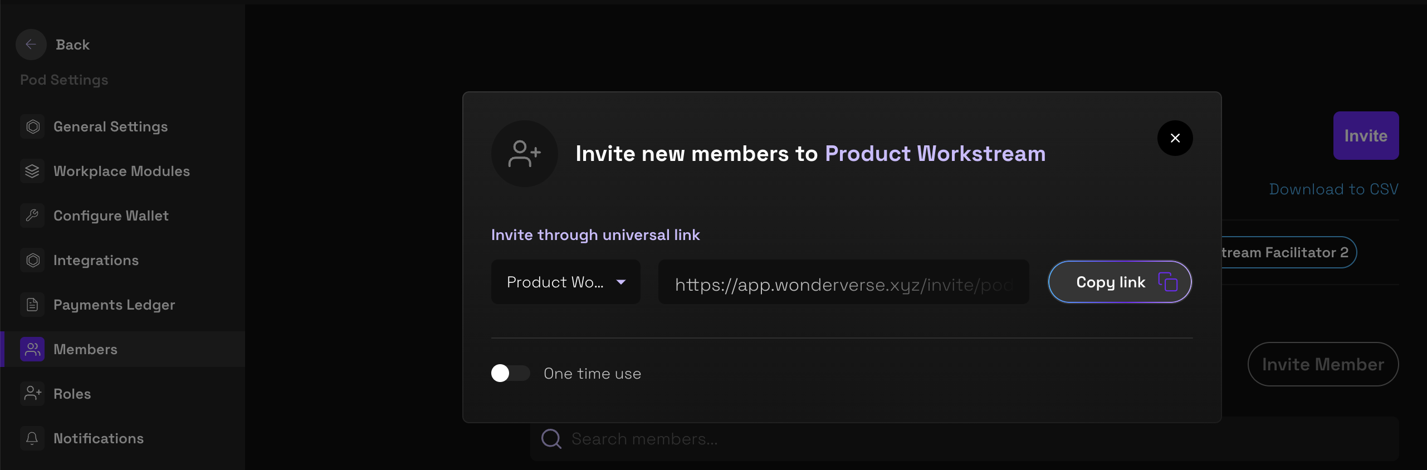The image size is (1427, 470).
Task: Click the invite URL text field
Action: tap(843, 285)
